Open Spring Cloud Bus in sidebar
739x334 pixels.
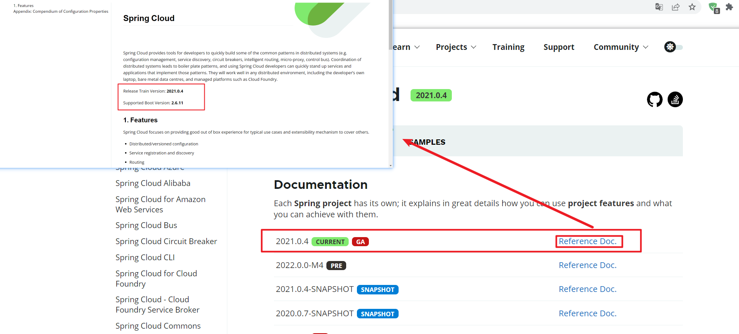point(146,225)
